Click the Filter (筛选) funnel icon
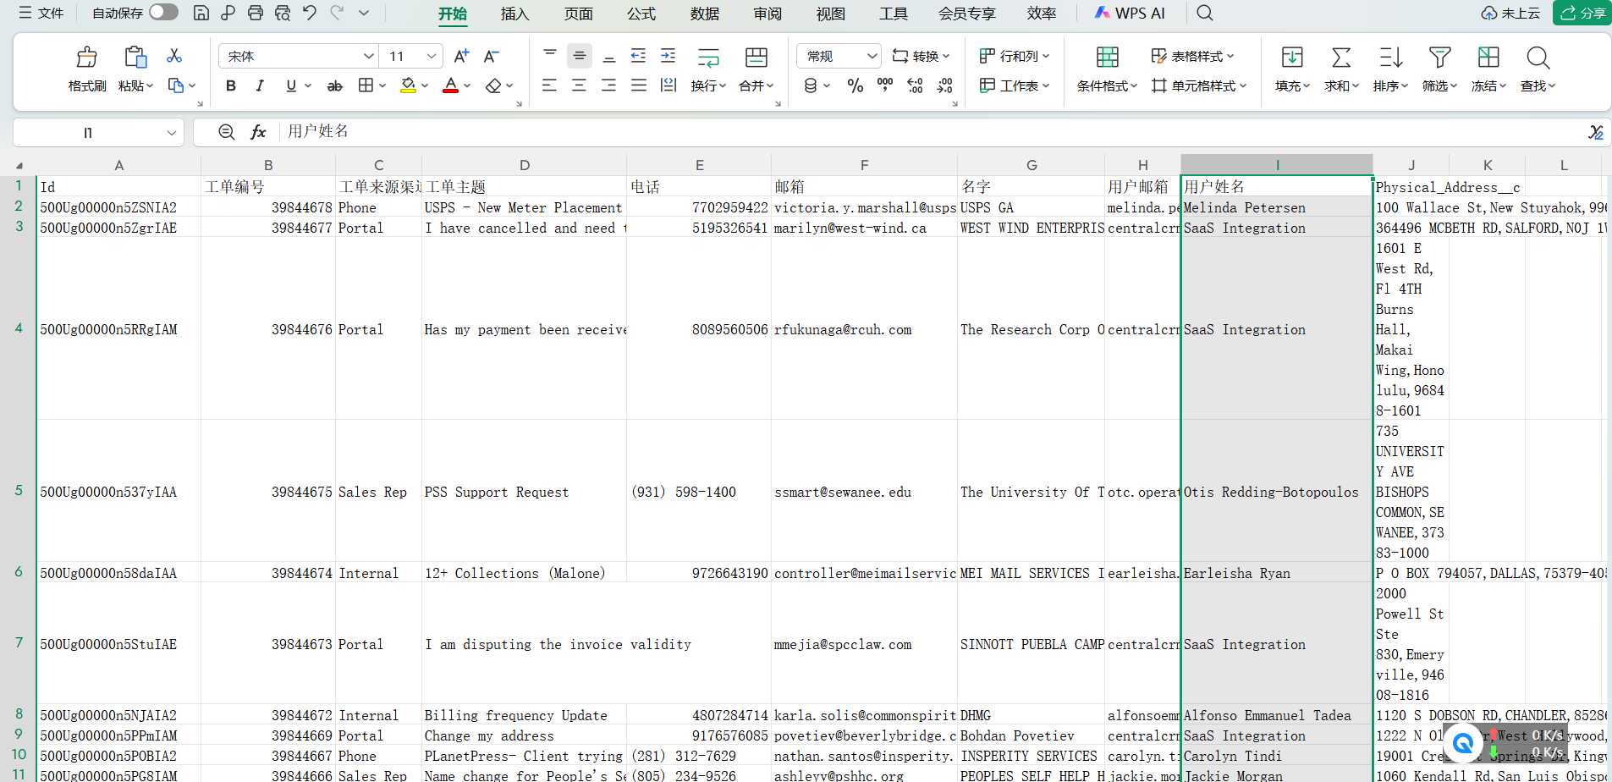Viewport: 1612px width, 782px height. (x=1439, y=58)
